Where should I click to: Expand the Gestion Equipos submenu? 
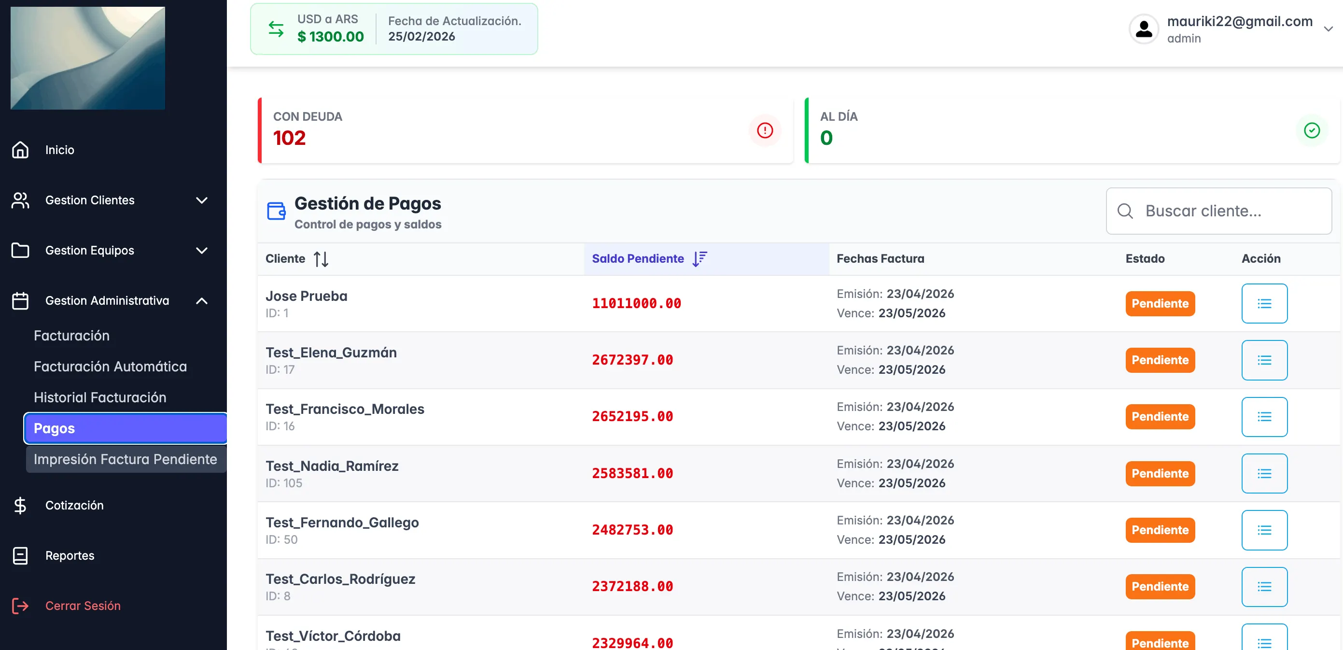pyautogui.click(x=202, y=251)
